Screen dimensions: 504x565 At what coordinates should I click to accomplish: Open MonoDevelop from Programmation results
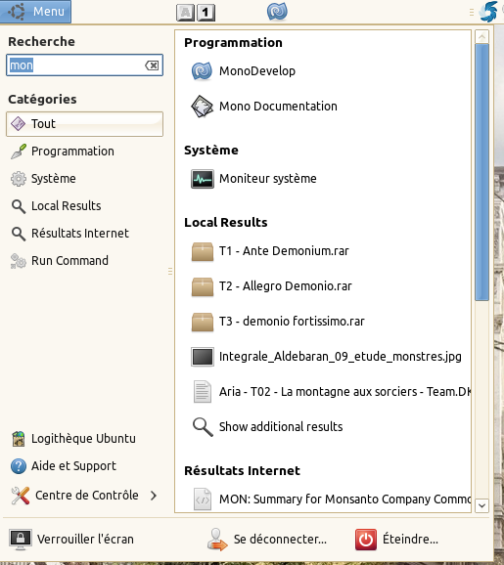tap(244, 71)
